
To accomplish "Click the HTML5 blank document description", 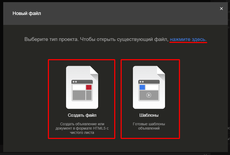I will pyautogui.click(x=82, y=128).
